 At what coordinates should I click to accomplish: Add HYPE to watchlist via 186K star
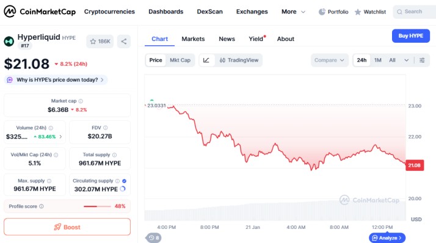click(x=100, y=42)
